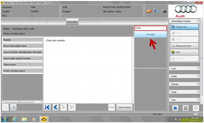Image resolution: width=204 pixels, height=123 pixels.
Task: Click the jump to last step icon
Action: tap(72, 107)
